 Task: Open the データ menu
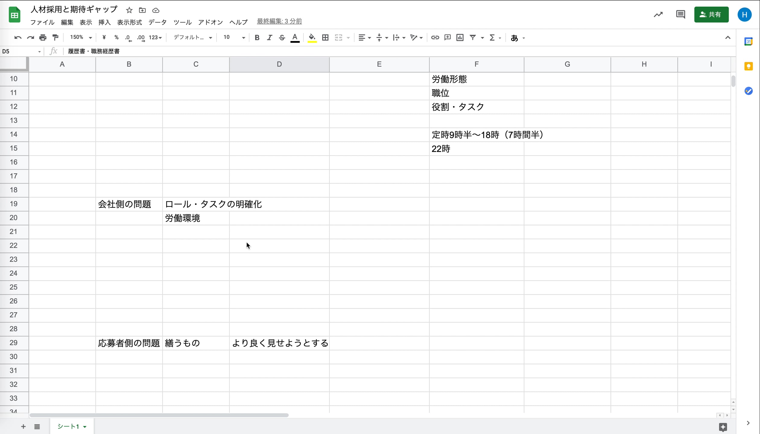[157, 22]
